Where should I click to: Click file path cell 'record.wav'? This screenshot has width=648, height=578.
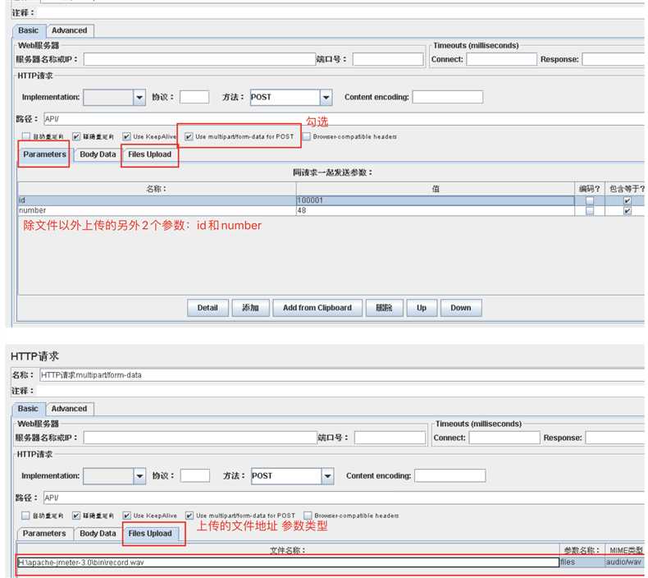[288, 562]
